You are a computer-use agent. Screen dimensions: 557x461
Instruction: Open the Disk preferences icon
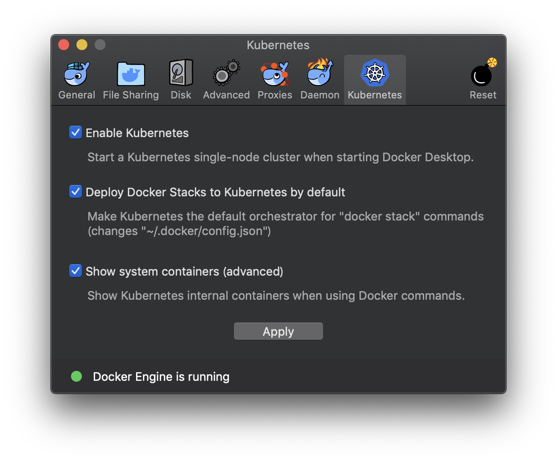(181, 73)
